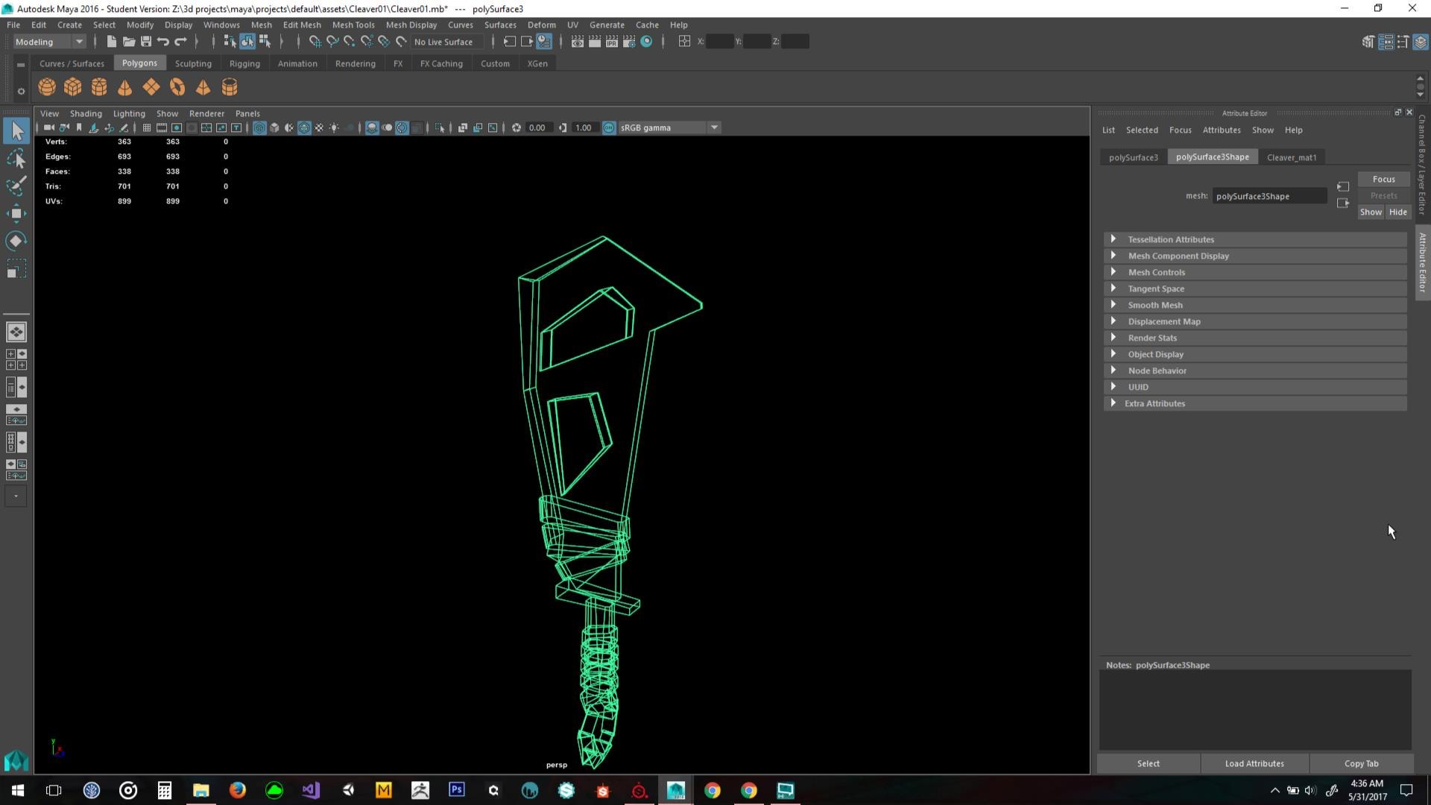Click the IPR render icon

tap(612, 42)
